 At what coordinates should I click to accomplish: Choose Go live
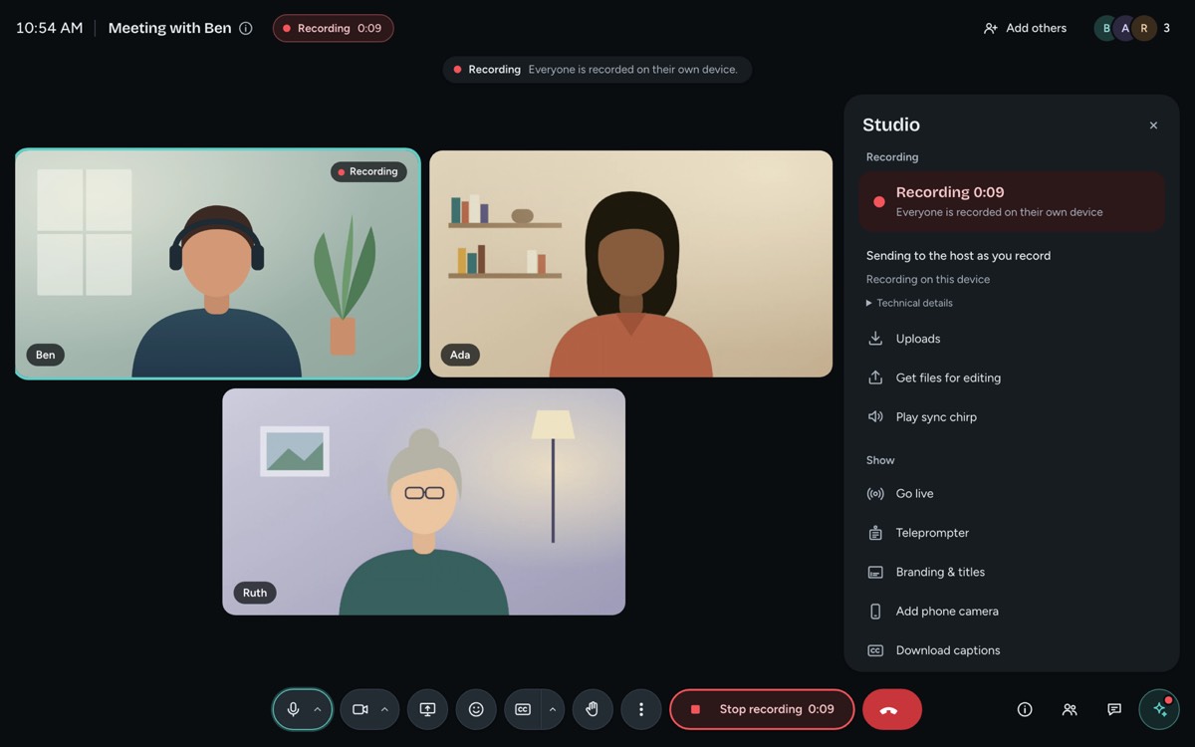(x=1012, y=494)
